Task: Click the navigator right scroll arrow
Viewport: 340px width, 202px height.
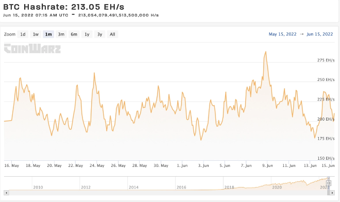Action: 332,193
